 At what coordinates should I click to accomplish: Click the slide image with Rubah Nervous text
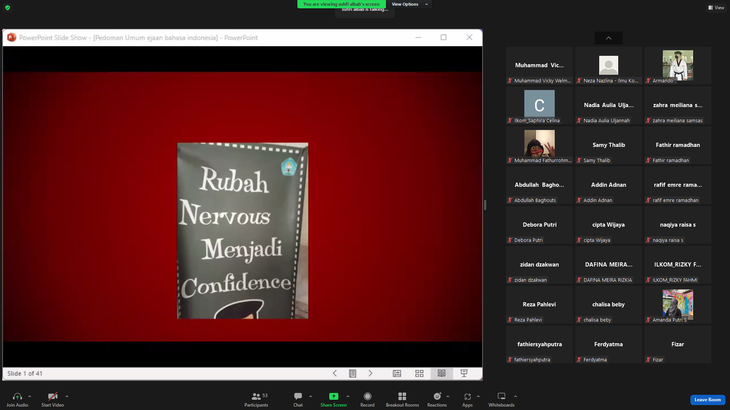(243, 231)
